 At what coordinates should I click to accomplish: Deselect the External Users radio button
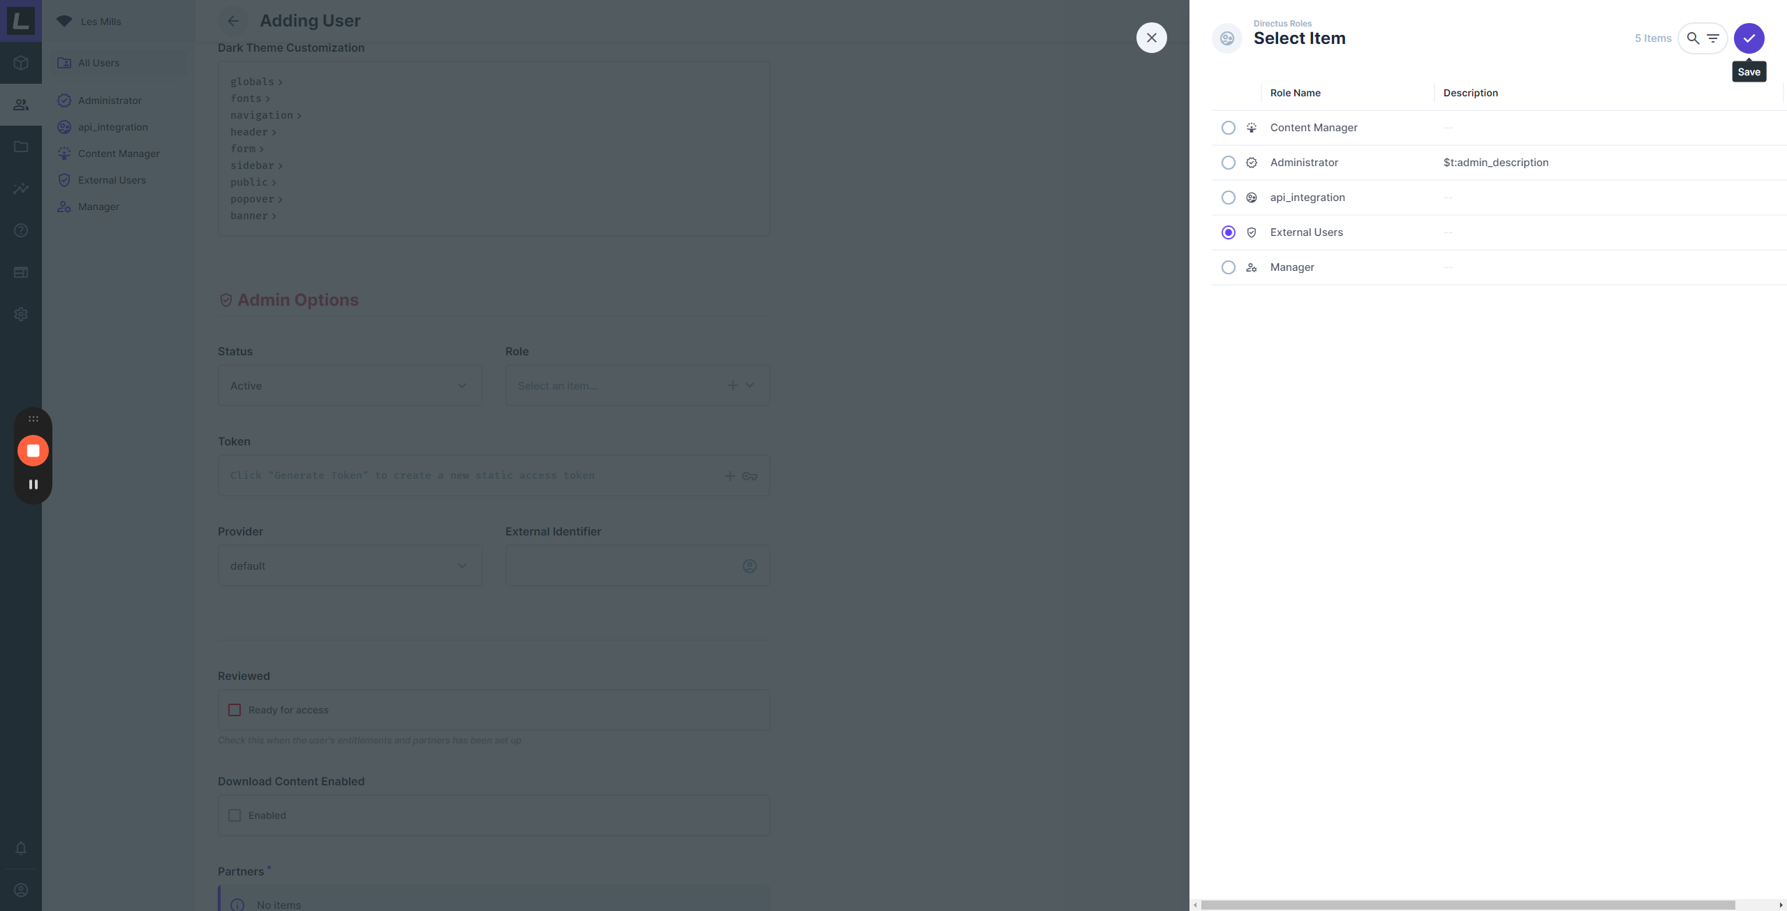pos(1229,232)
